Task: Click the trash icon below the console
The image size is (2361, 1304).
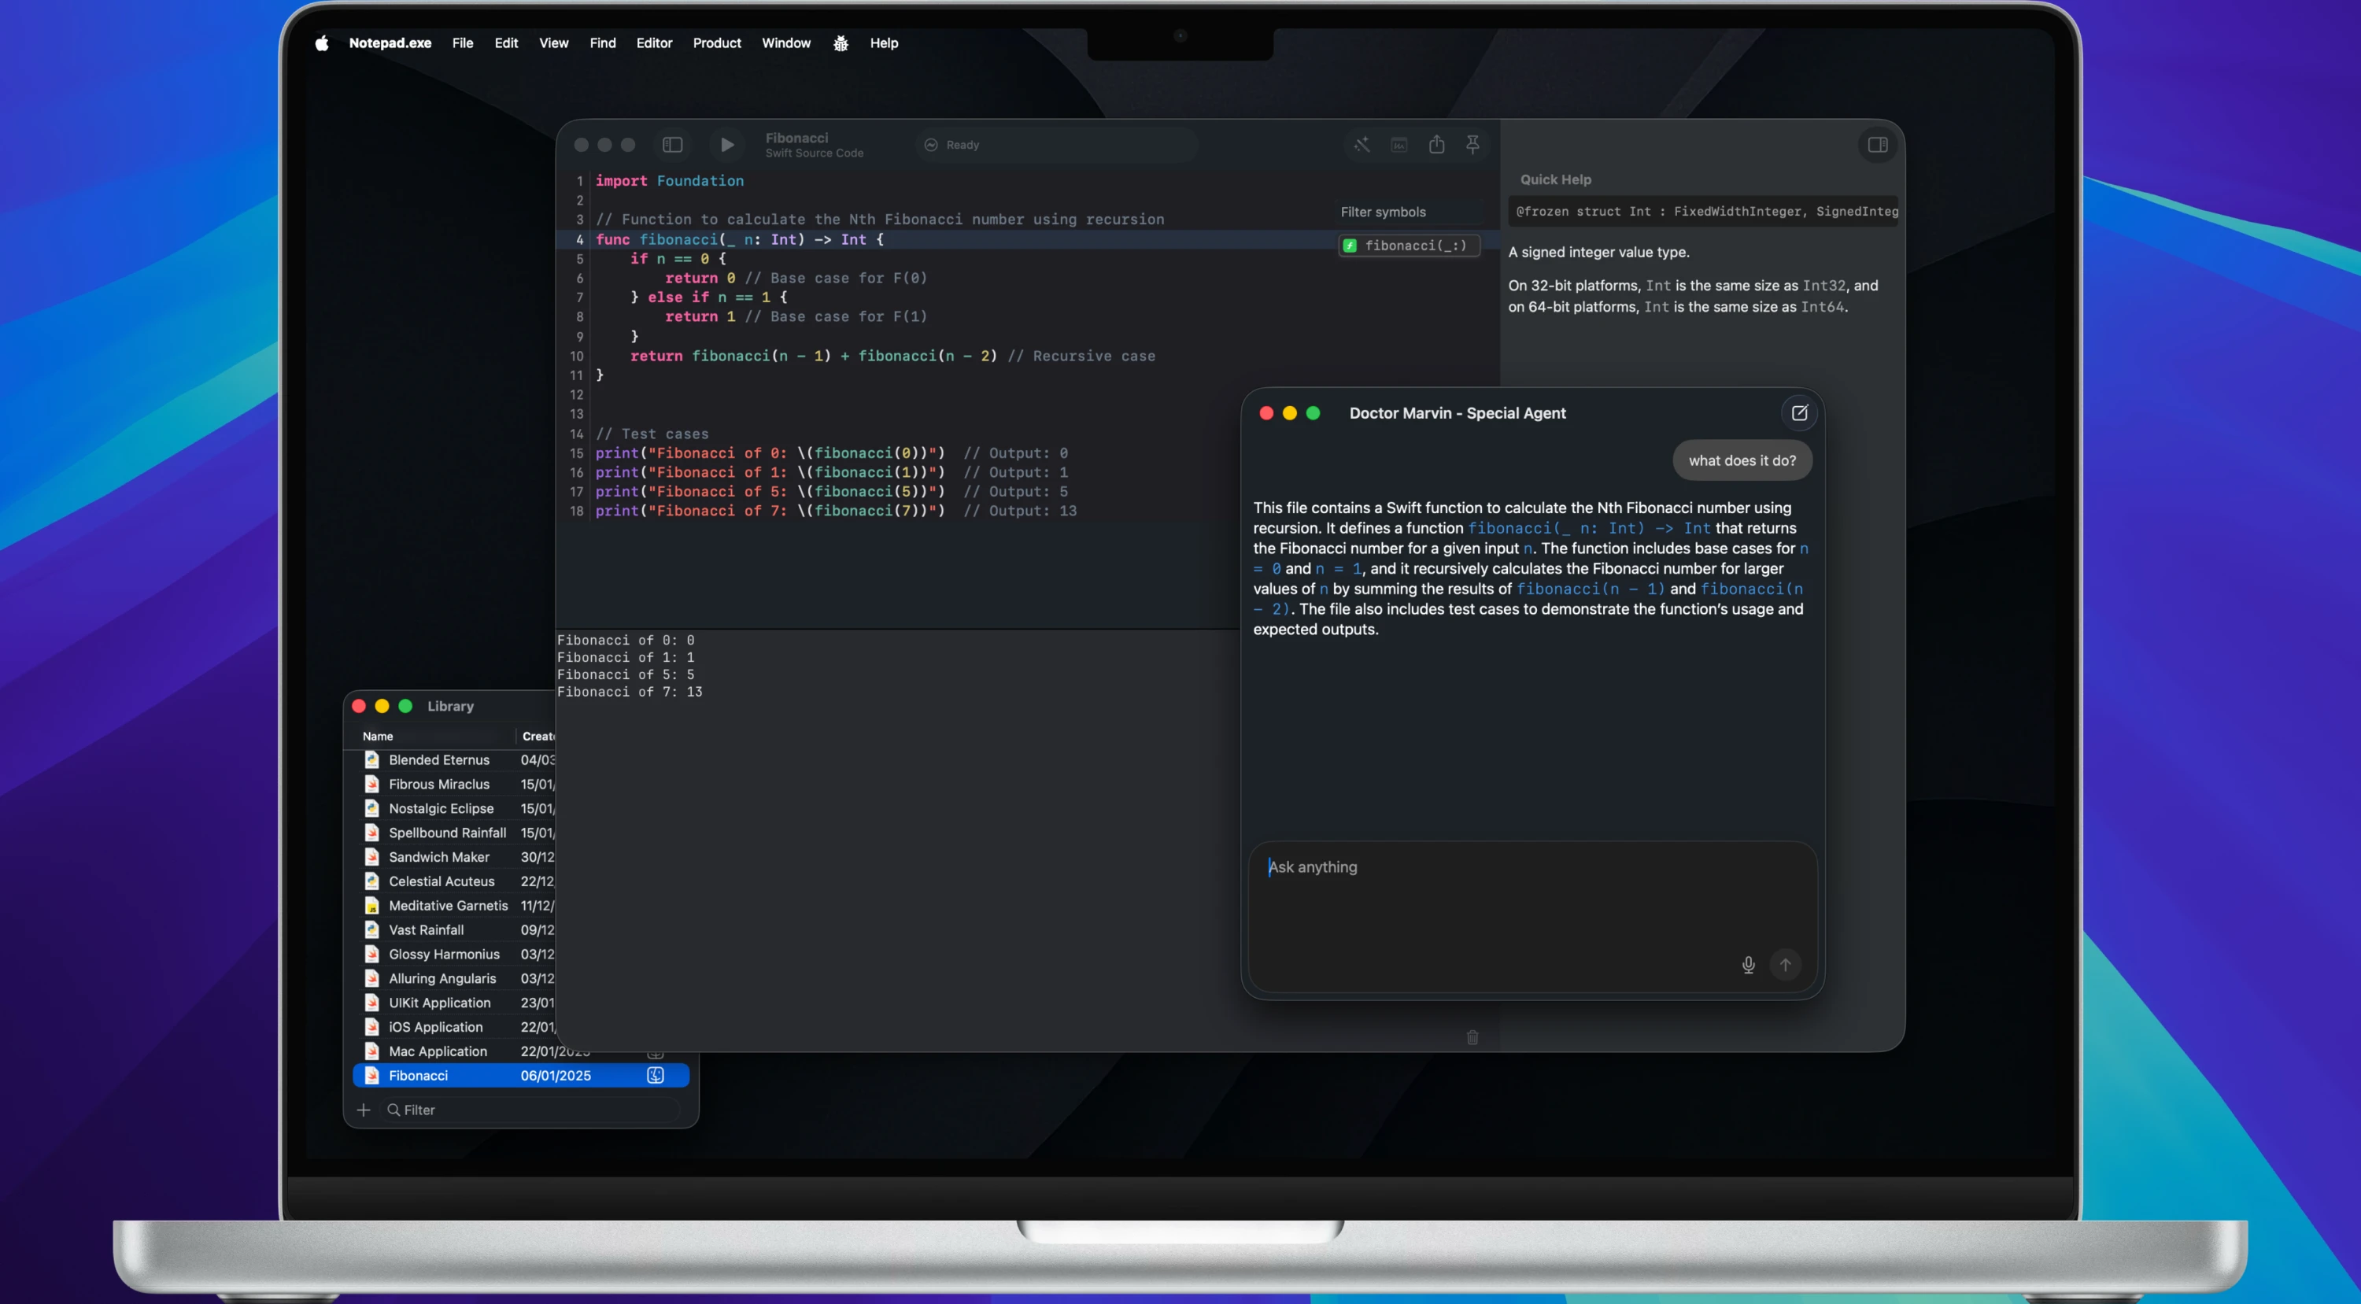Action: pos(1472,1037)
